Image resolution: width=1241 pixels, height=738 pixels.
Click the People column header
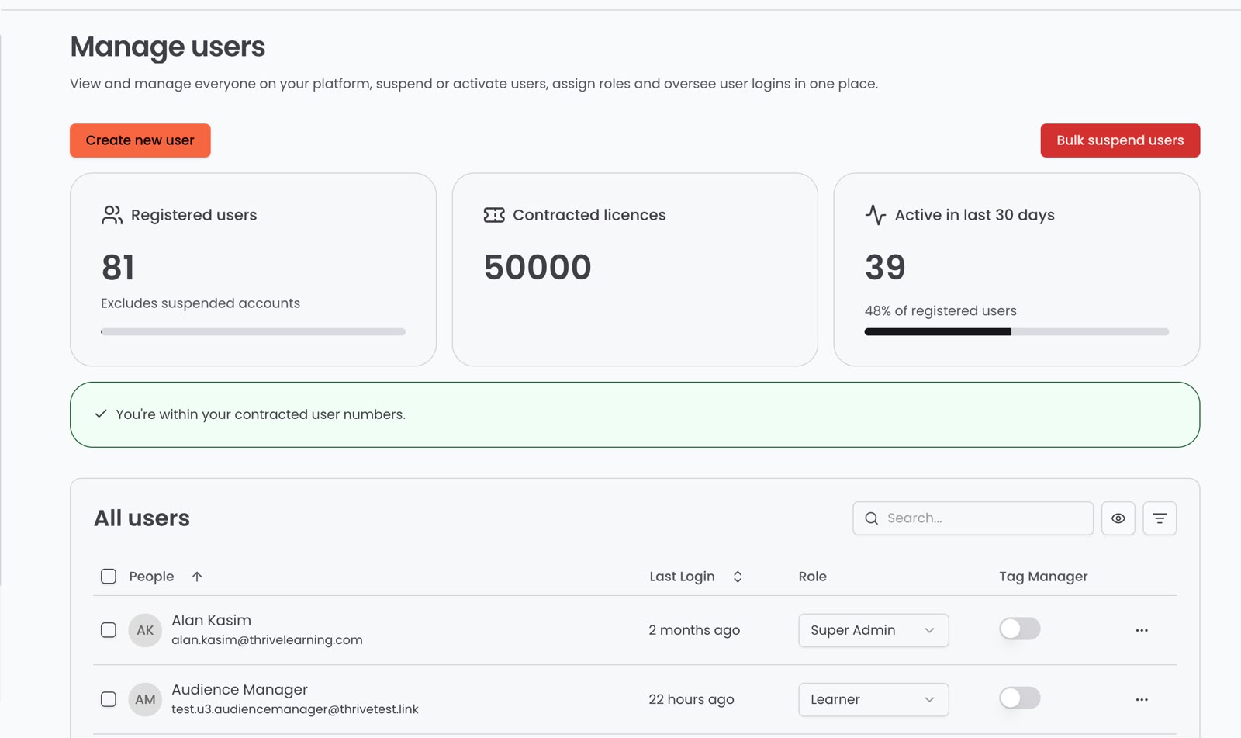[x=151, y=577]
